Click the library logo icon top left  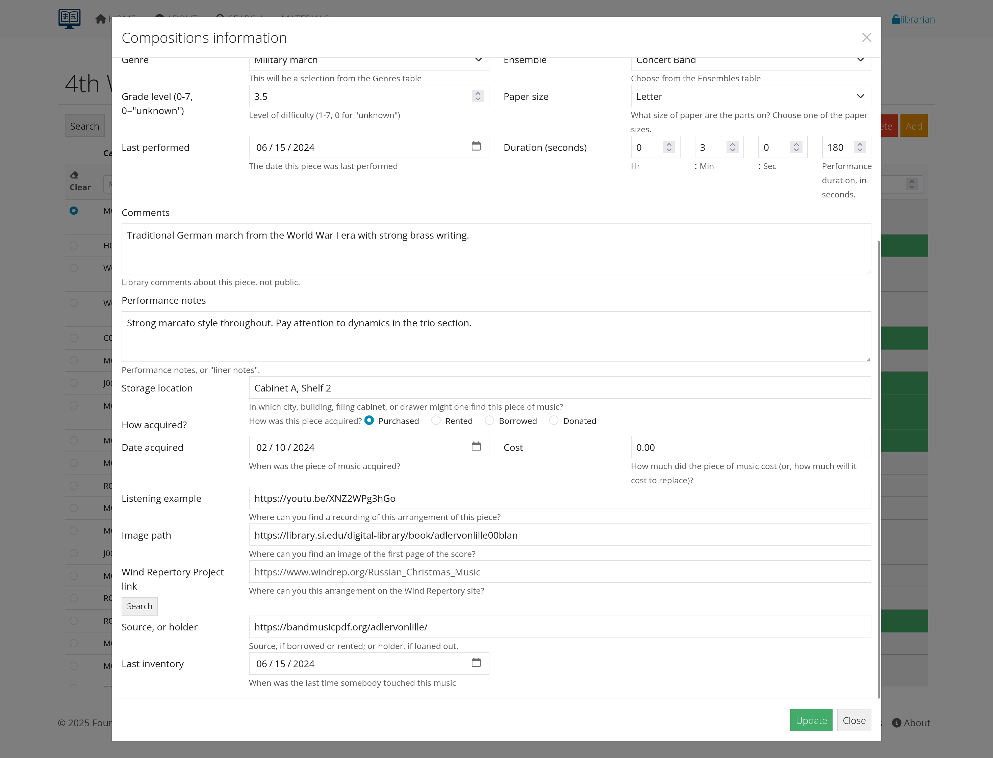(x=69, y=19)
